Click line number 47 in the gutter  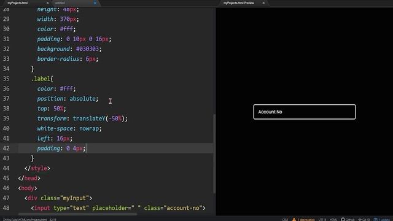coord(6,198)
